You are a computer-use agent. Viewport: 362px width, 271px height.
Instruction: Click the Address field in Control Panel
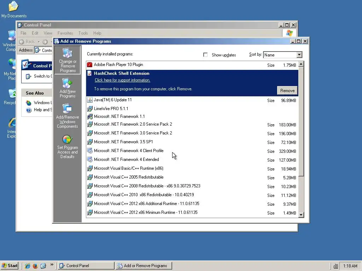point(43,50)
